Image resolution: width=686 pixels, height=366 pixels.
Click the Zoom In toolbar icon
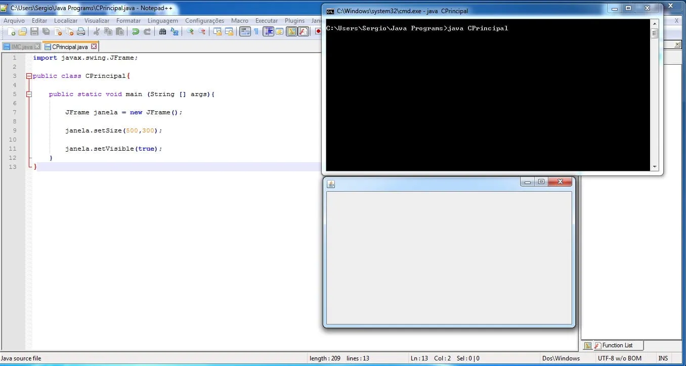pos(190,31)
